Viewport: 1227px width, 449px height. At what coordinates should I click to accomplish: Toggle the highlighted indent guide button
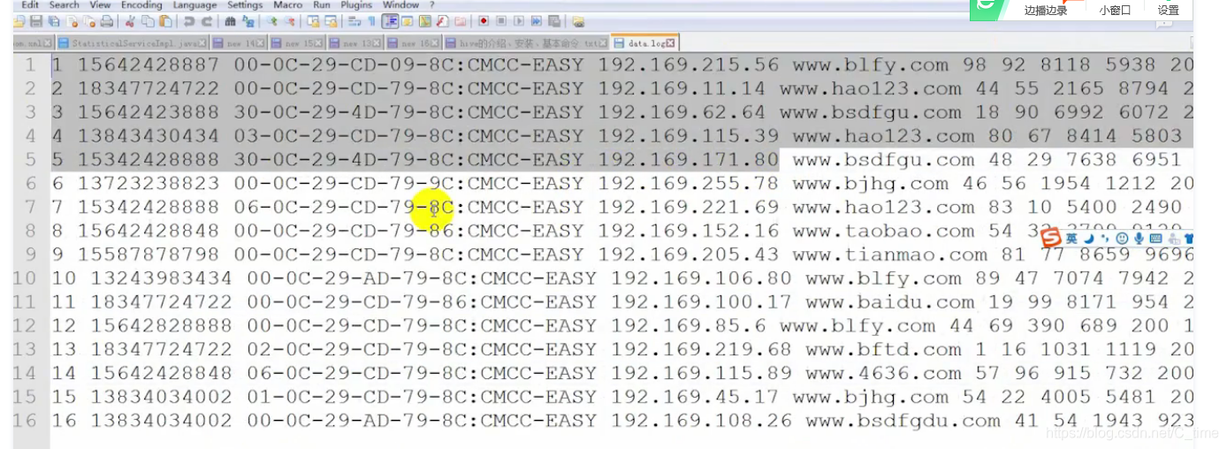point(390,21)
